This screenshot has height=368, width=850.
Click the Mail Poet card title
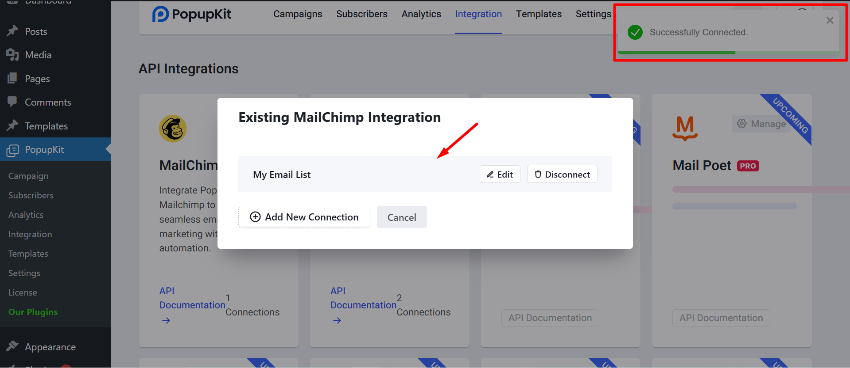coord(702,166)
